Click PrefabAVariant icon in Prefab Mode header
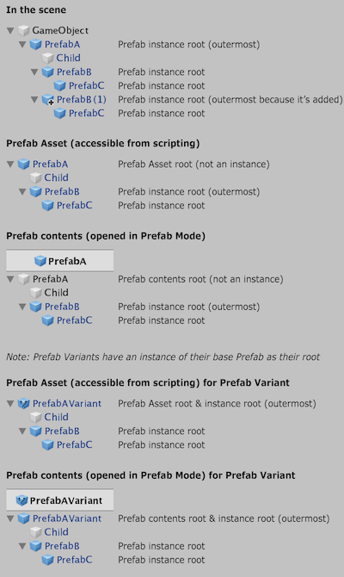Screen dimensions: 344x577 pos(21,500)
